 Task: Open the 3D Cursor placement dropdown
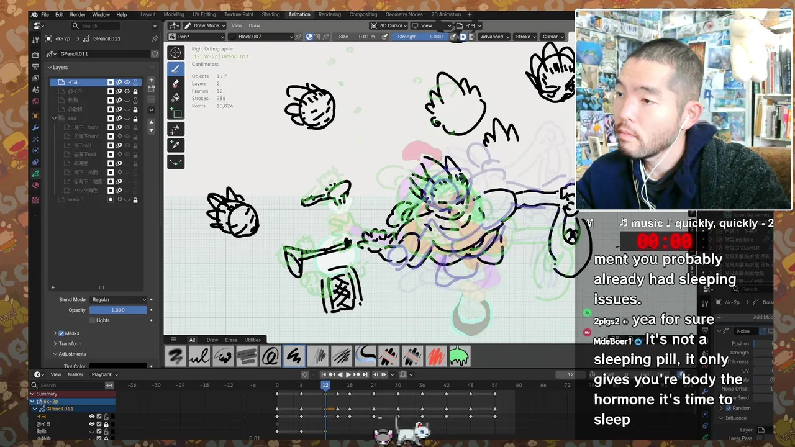tap(388, 25)
